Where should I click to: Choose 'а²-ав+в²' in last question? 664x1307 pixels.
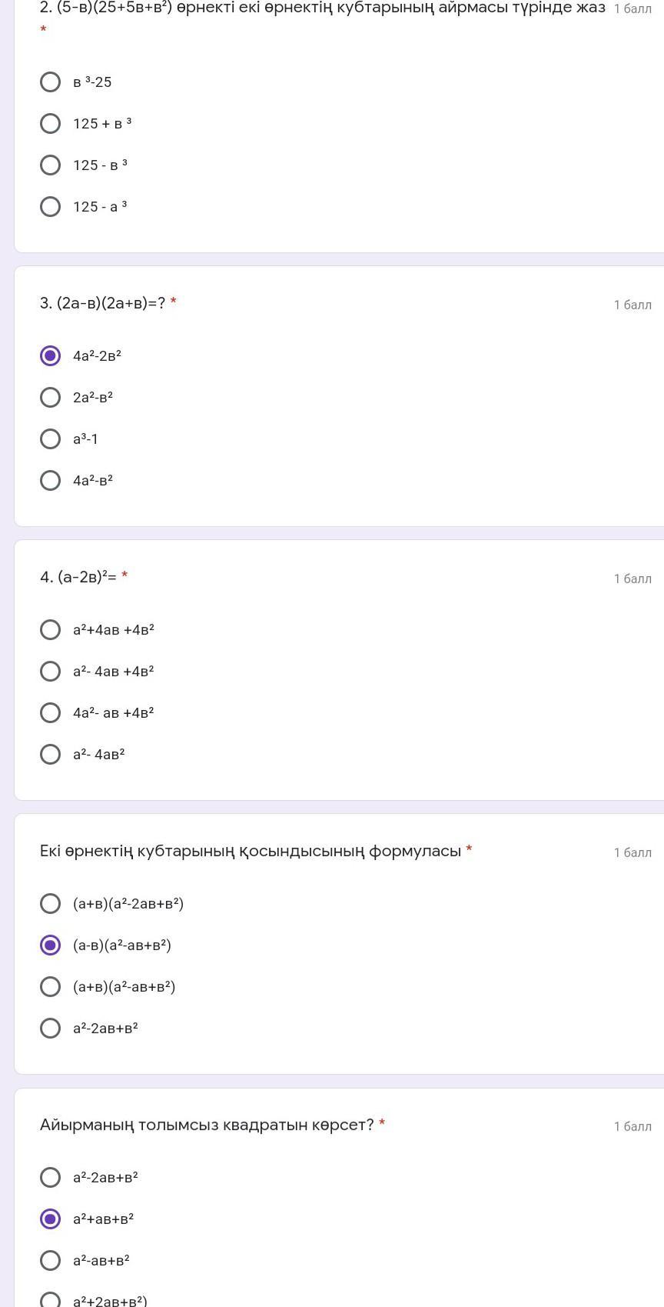[50, 1261]
